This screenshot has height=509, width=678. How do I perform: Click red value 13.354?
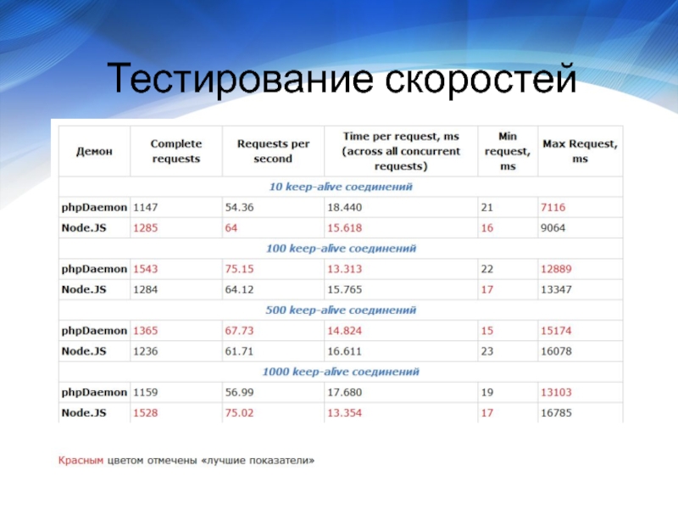pyautogui.click(x=344, y=413)
